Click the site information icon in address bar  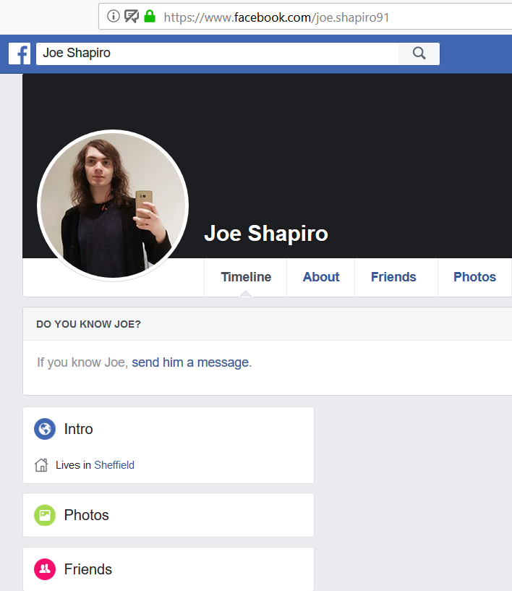click(113, 16)
